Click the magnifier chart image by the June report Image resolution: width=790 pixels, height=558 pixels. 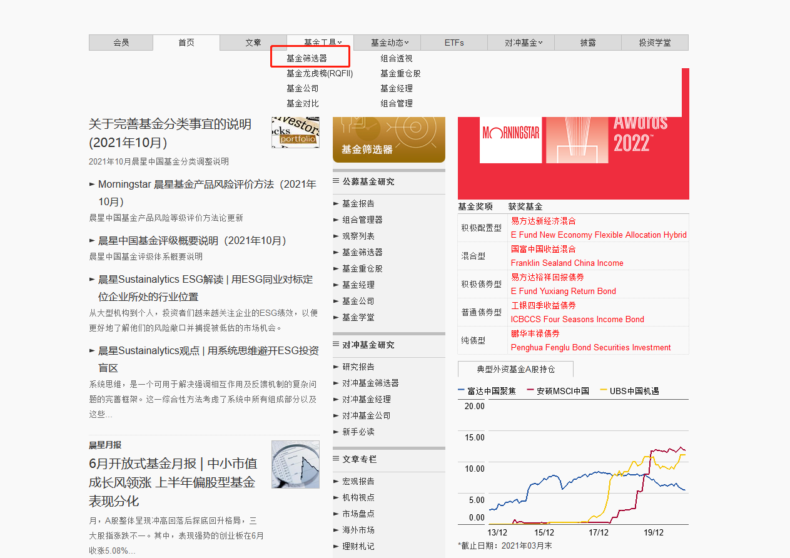click(x=295, y=464)
